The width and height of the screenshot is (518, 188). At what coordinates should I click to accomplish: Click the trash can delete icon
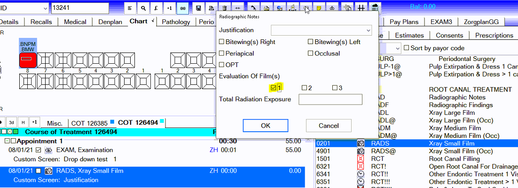(225, 8)
